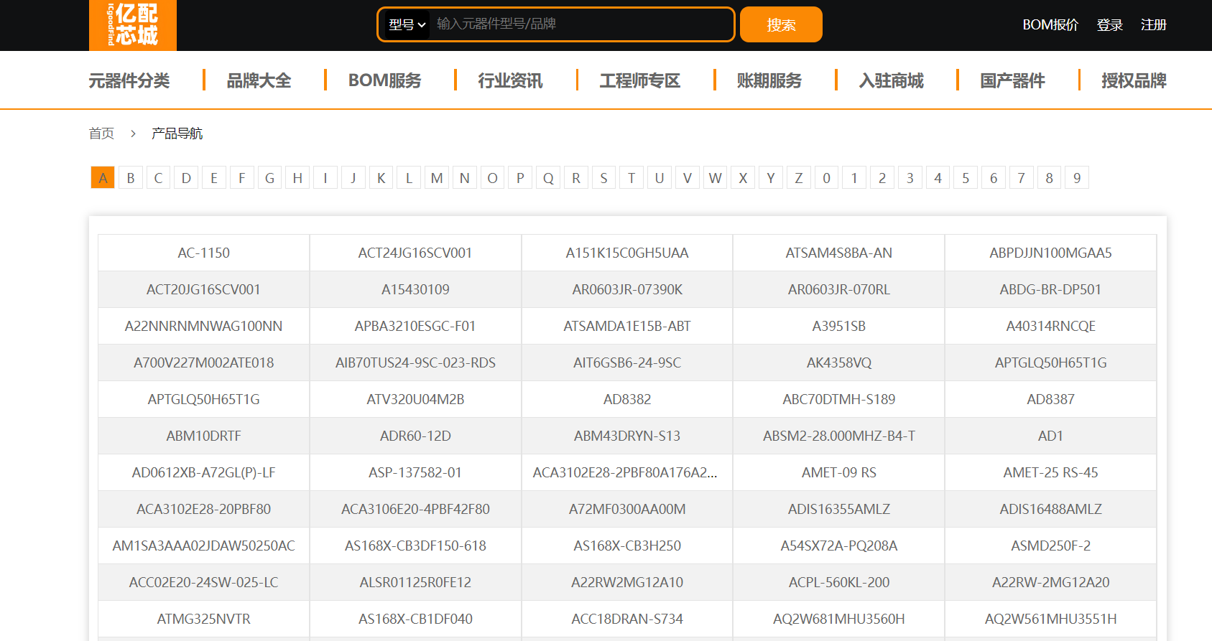This screenshot has width=1212, height=641.
Task: Click the 登录 link
Action: 1109,25
